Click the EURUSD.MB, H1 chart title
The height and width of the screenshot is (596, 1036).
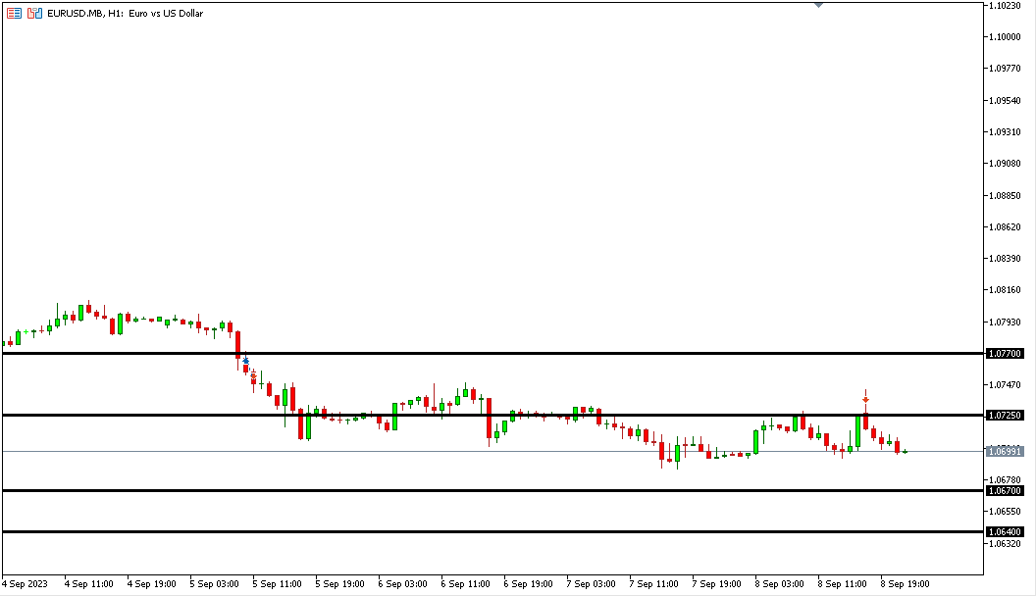pos(125,13)
